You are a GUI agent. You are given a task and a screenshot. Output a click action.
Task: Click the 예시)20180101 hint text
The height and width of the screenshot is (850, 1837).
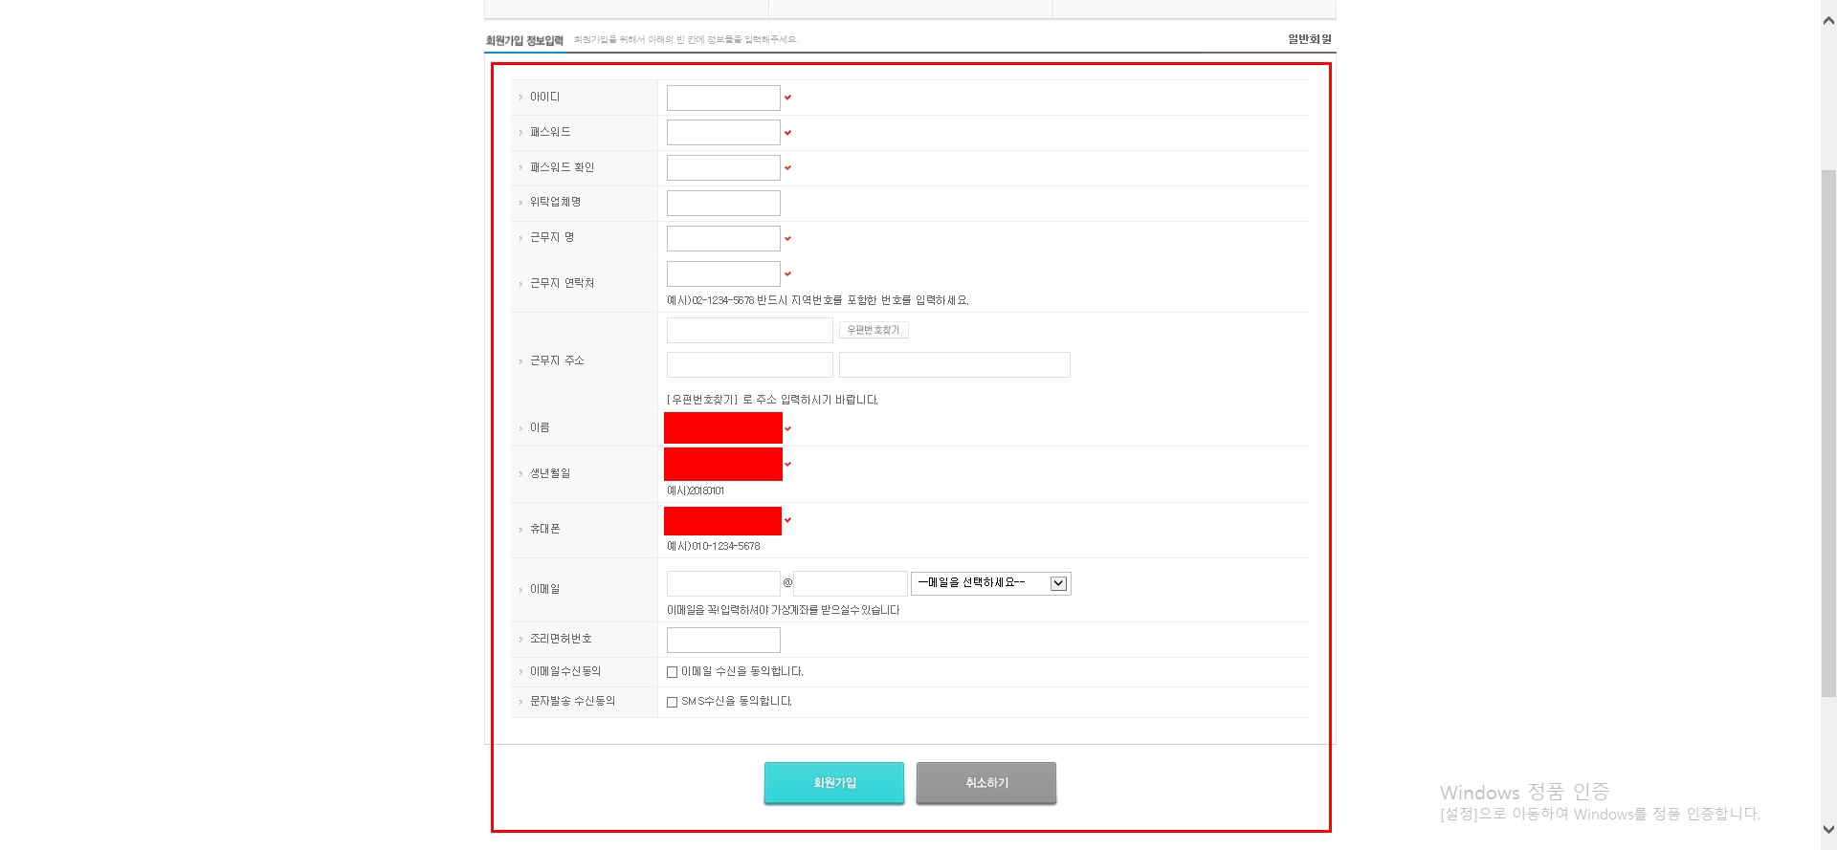coord(696,490)
